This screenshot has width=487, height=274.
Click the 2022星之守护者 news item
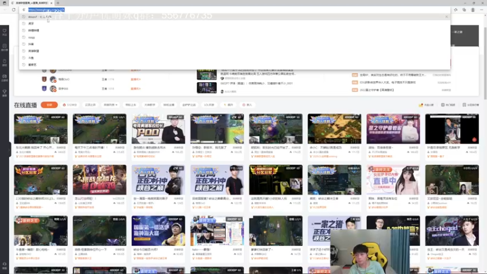(x=377, y=90)
